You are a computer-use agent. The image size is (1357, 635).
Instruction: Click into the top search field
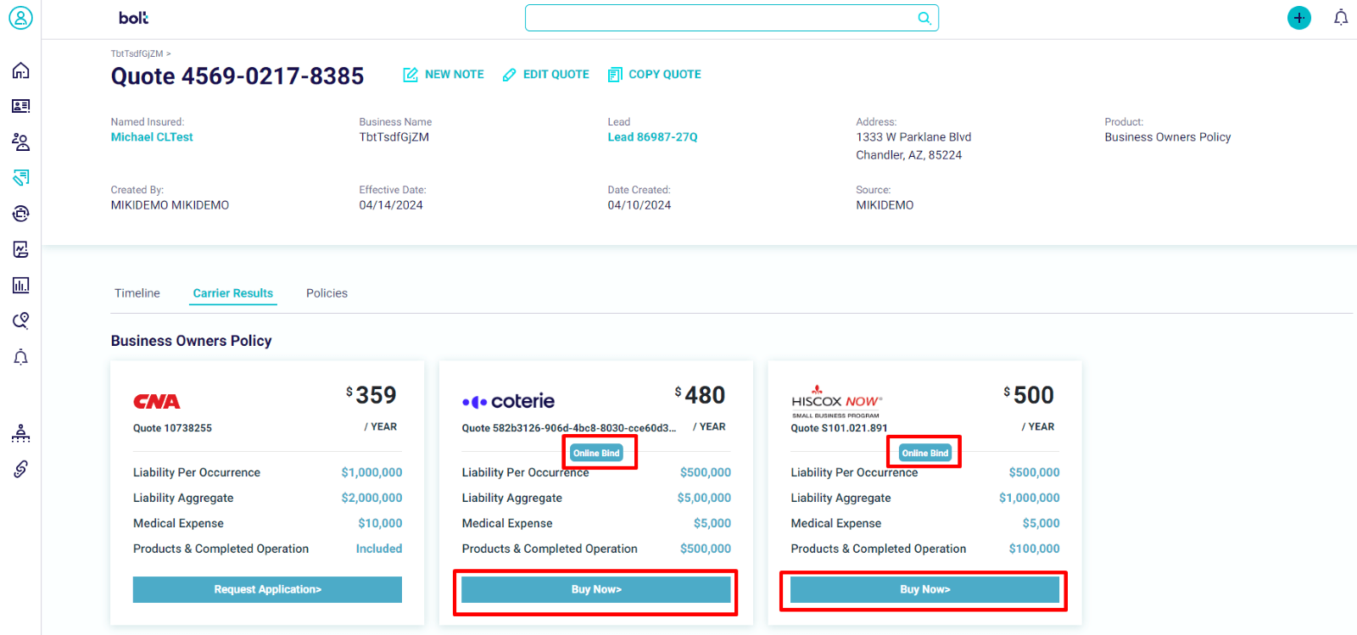pyautogui.click(x=721, y=18)
